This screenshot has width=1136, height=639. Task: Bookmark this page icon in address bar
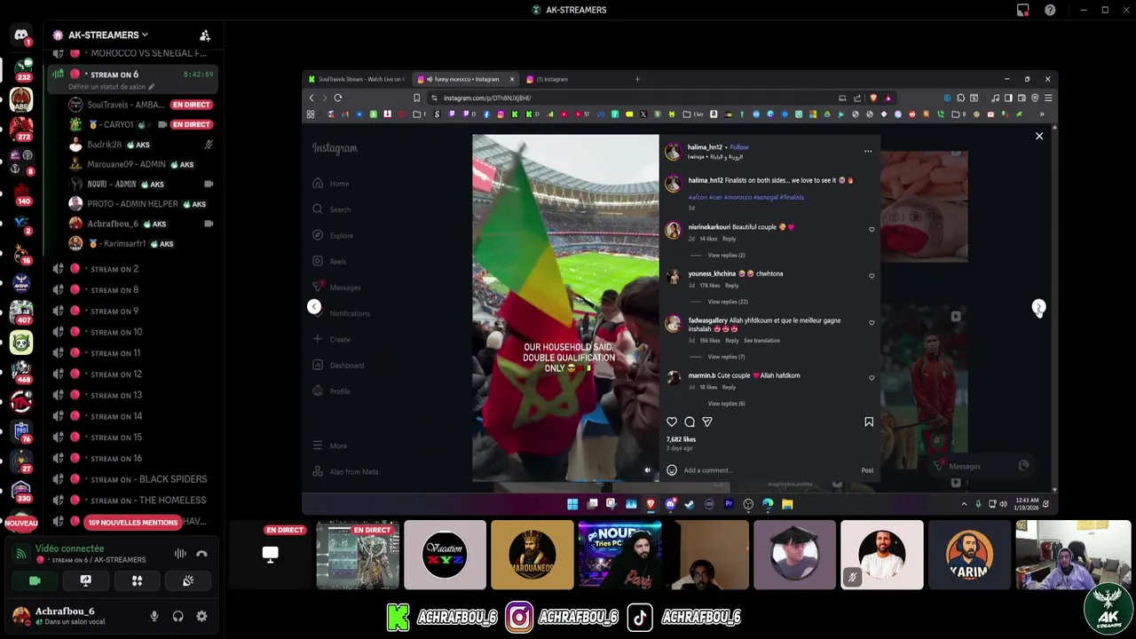tap(416, 98)
